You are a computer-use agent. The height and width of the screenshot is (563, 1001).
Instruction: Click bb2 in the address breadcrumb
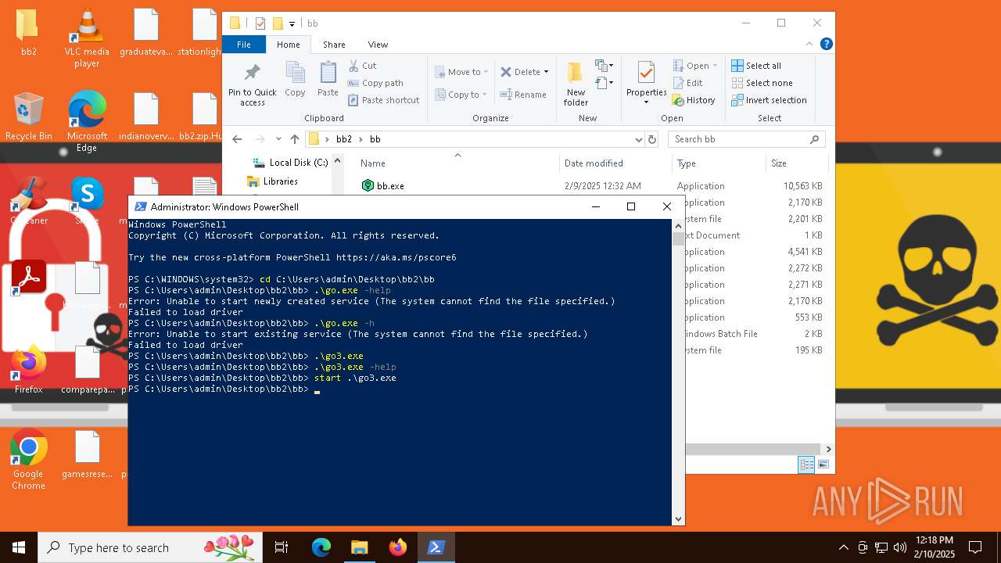[x=344, y=139]
